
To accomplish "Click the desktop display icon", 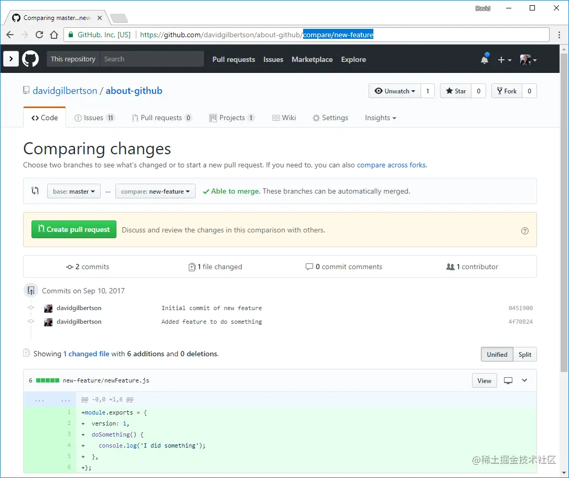I will pyautogui.click(x=508, y=380).
